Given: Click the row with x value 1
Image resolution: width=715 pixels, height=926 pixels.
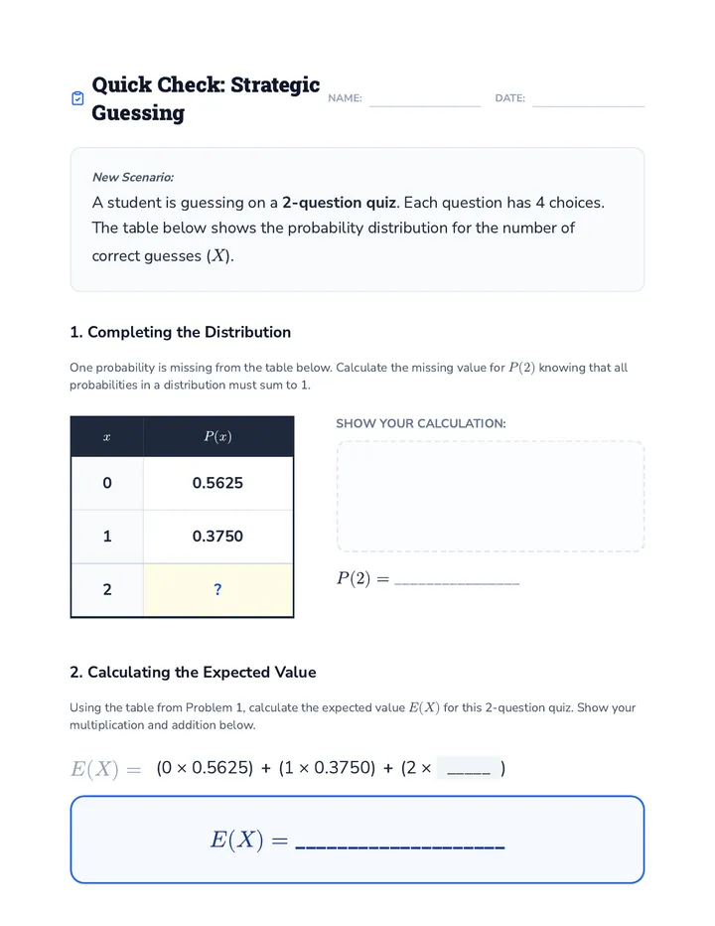Looking at the screenshot, I should 182,537.
